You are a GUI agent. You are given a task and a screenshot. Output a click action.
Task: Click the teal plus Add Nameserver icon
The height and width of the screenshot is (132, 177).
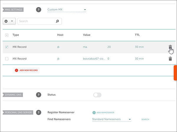[94, 113]
